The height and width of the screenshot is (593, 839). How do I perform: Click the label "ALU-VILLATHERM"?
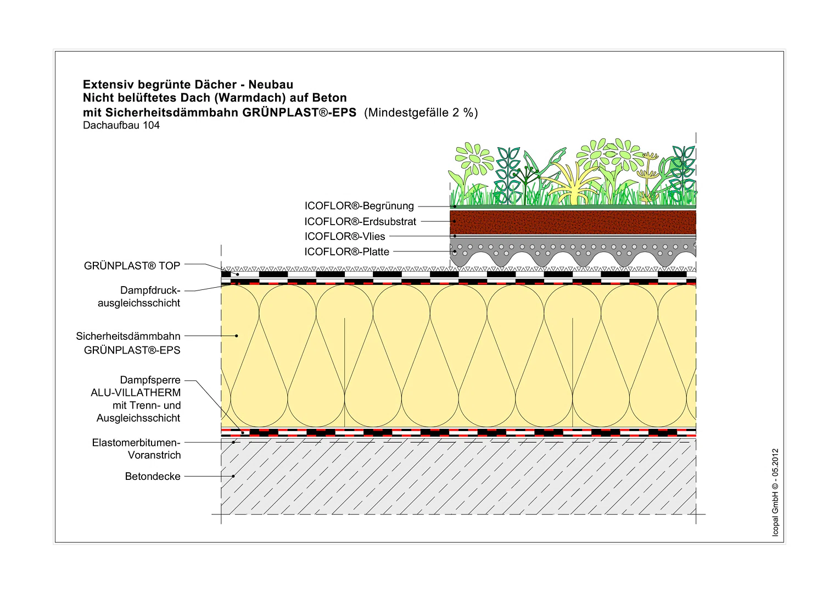[136, 393]
